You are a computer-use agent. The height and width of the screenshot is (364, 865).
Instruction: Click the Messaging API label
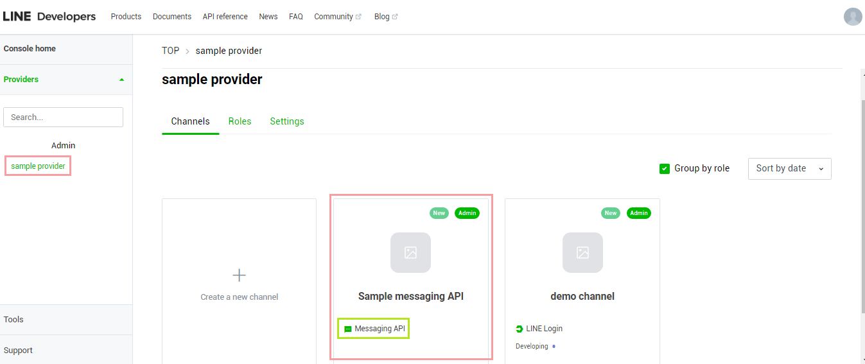pos(380,329)
